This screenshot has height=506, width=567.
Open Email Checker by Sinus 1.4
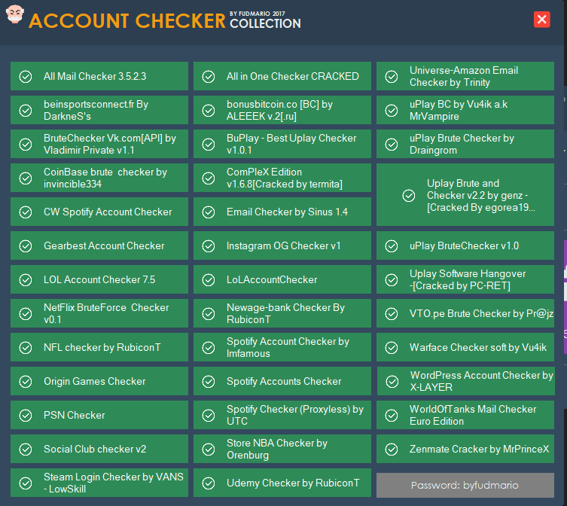(282, 212)
